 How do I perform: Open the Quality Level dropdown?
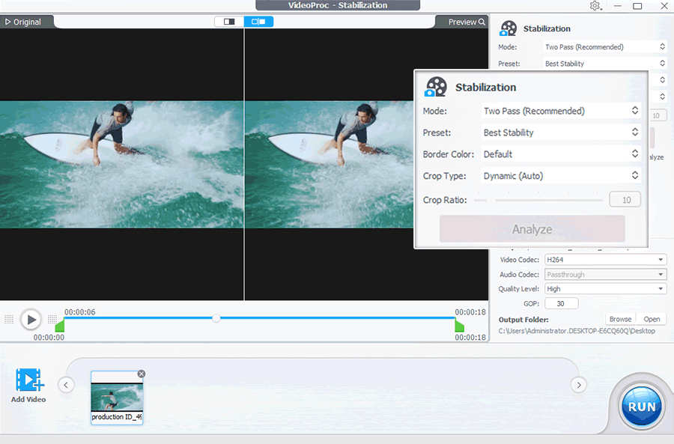[605, 289]
